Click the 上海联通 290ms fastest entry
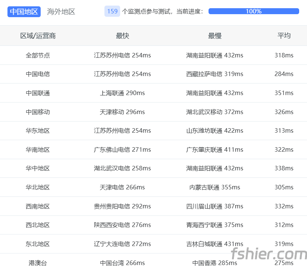 tap(122, 93)
